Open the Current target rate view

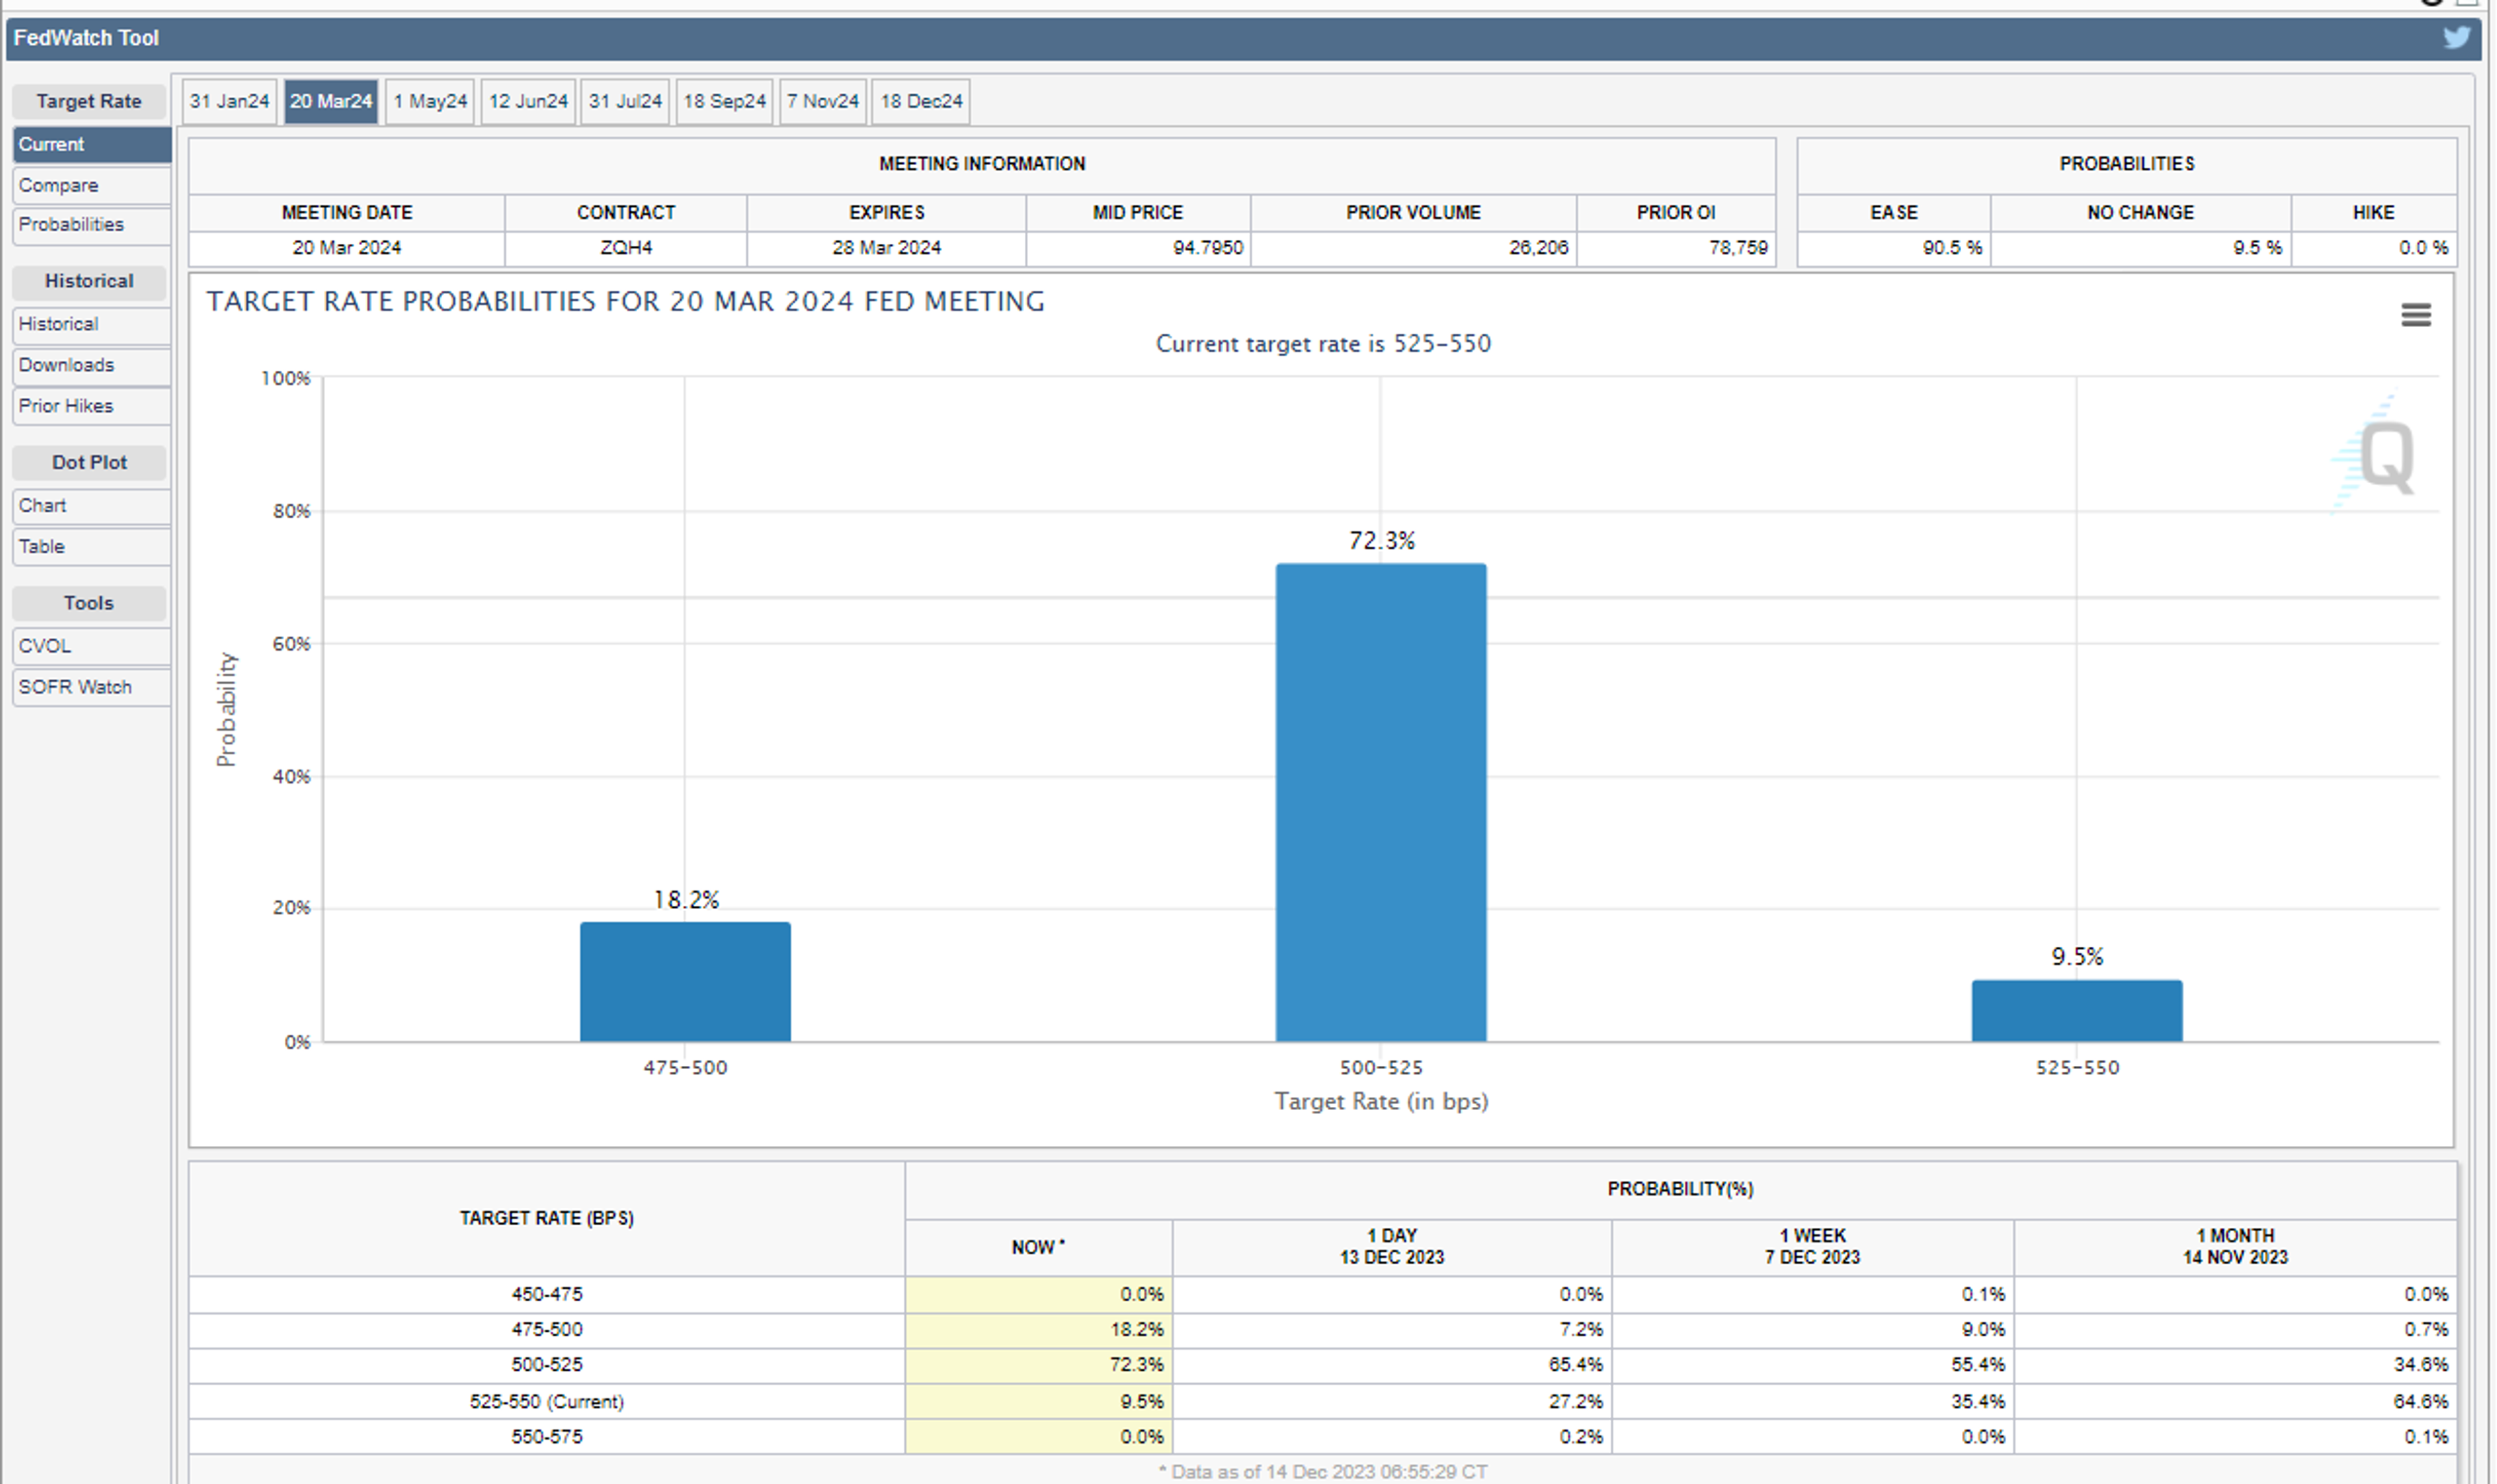(x=92, y=144)
